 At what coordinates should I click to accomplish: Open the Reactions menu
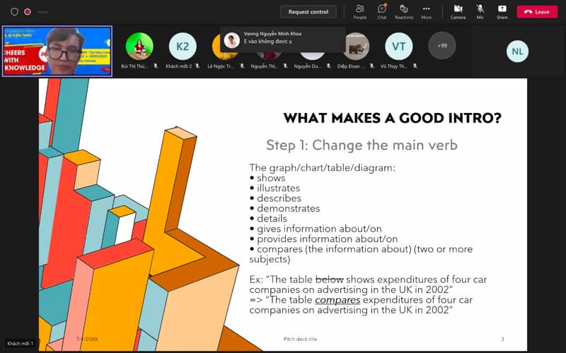tap(404, 11)
